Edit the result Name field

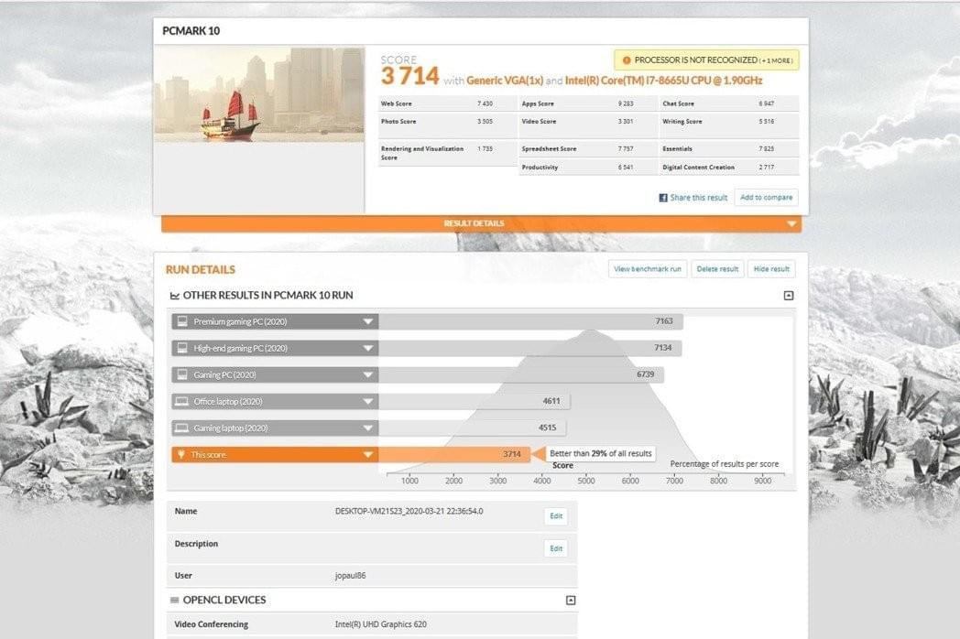click(x=556, y=516)
